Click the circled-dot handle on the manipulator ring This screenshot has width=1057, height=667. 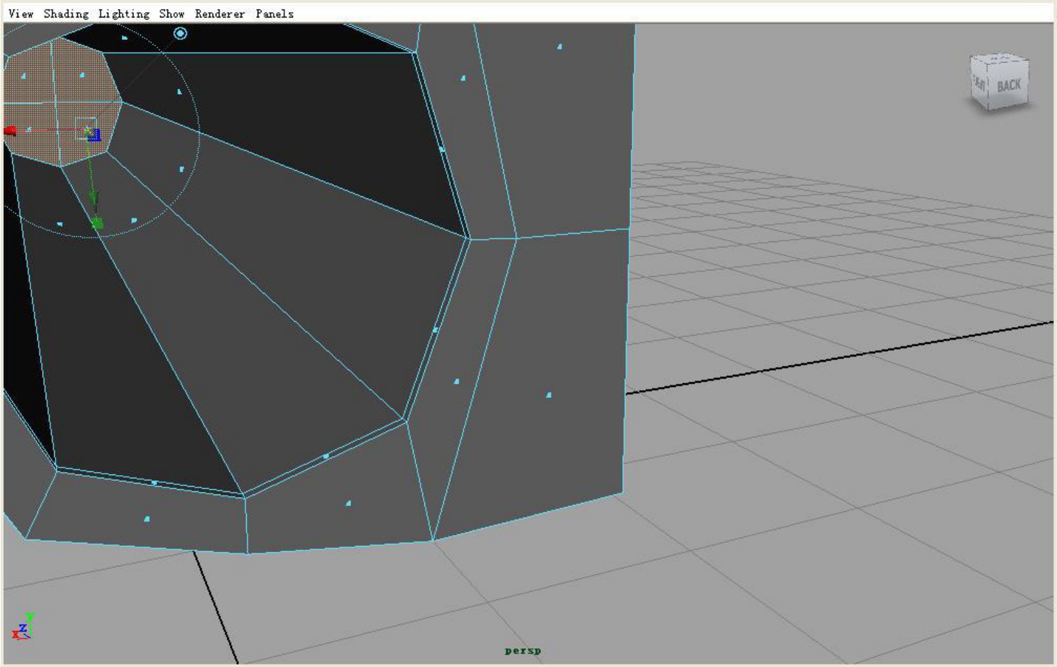(180, 33)
